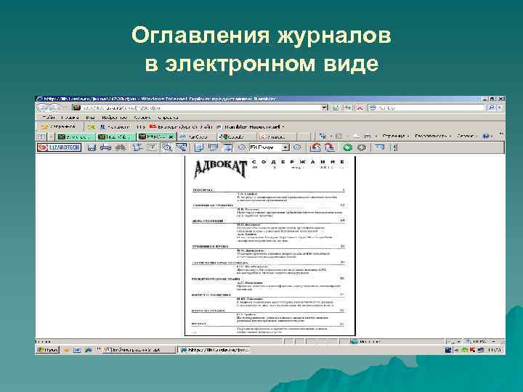Open the Fit Page zoom dropdown
523x392 pixels.
point(286,147)
